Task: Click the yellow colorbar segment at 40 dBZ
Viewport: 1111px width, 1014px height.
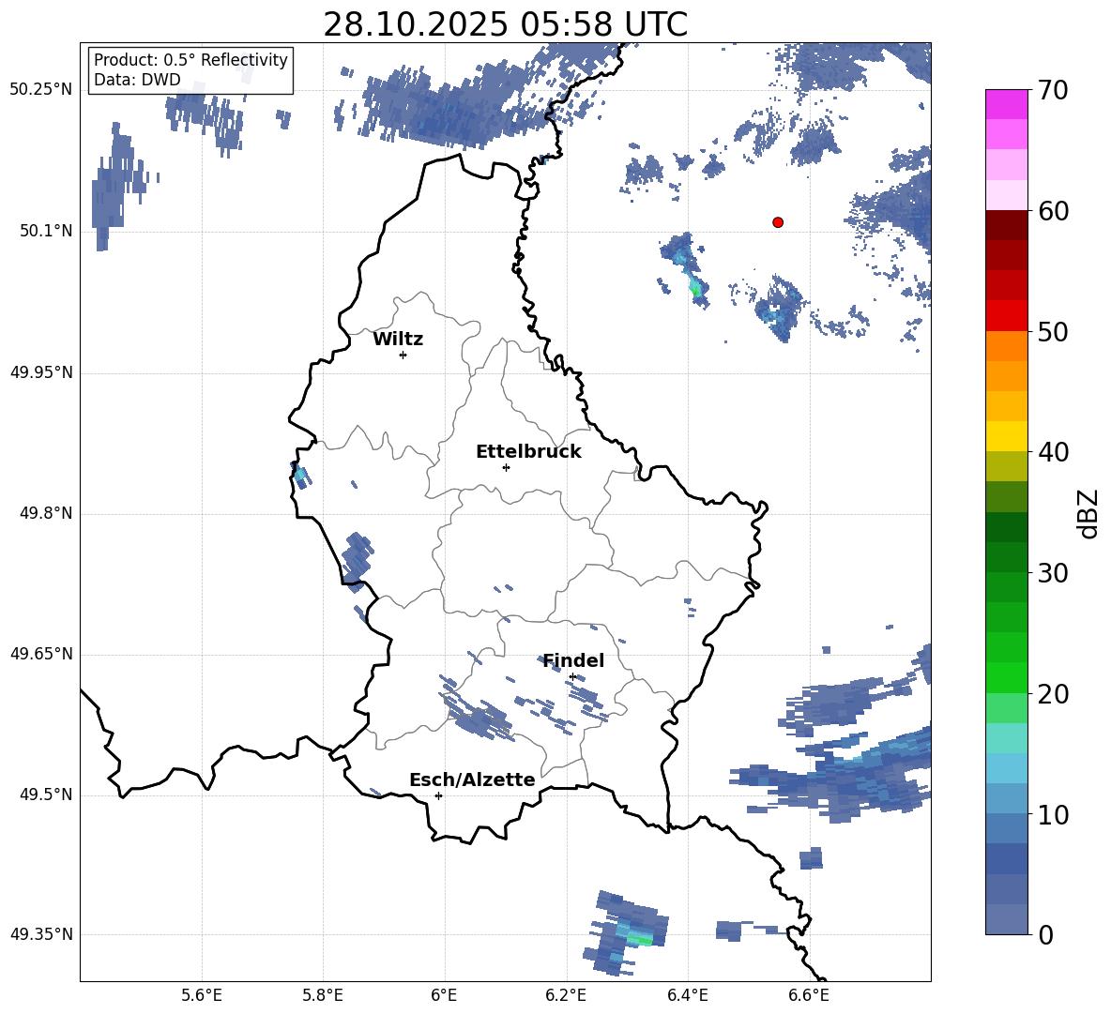Action: 1006,436
